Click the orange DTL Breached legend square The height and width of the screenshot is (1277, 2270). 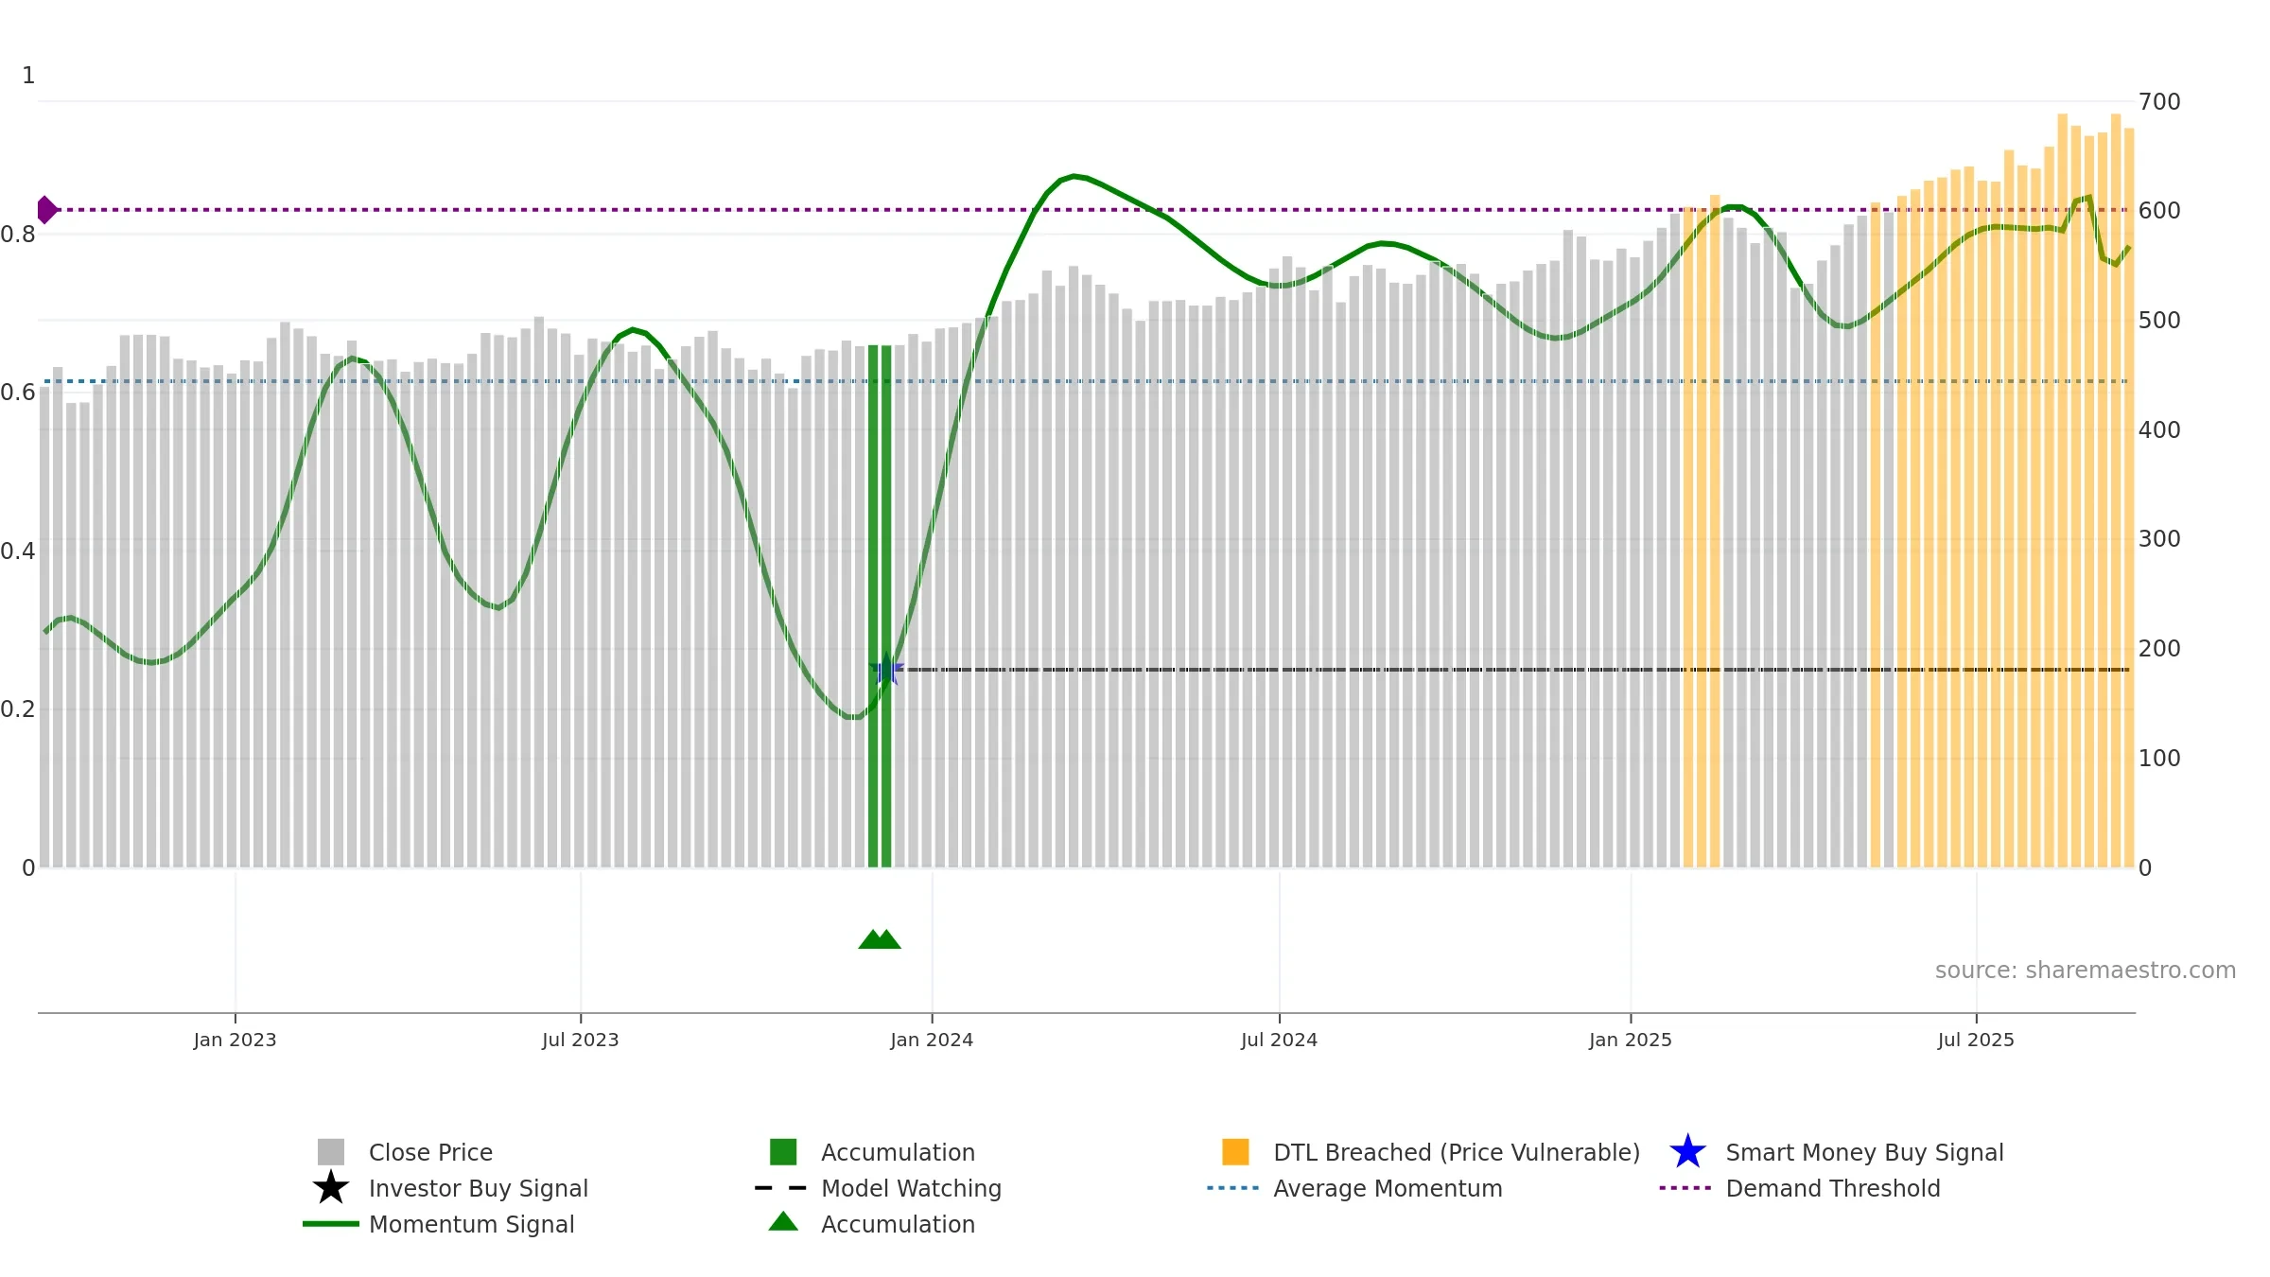pyautogui.click(x=1235, y=1152)
